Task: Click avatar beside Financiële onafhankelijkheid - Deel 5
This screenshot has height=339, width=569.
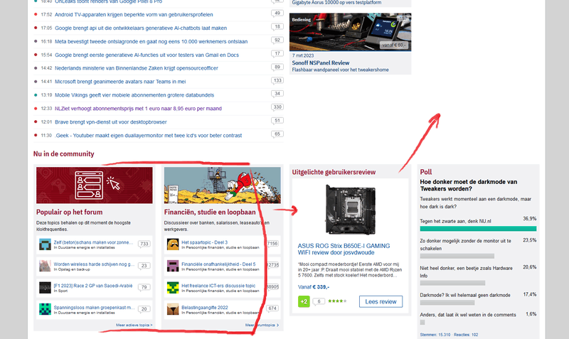Action: click(x=173, y=266)
